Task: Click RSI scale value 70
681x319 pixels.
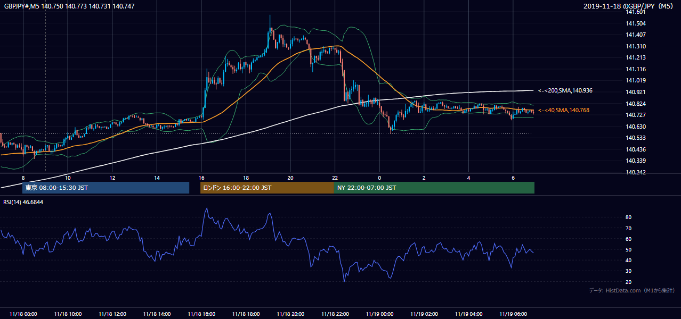Action: click(x=629, y=228)
